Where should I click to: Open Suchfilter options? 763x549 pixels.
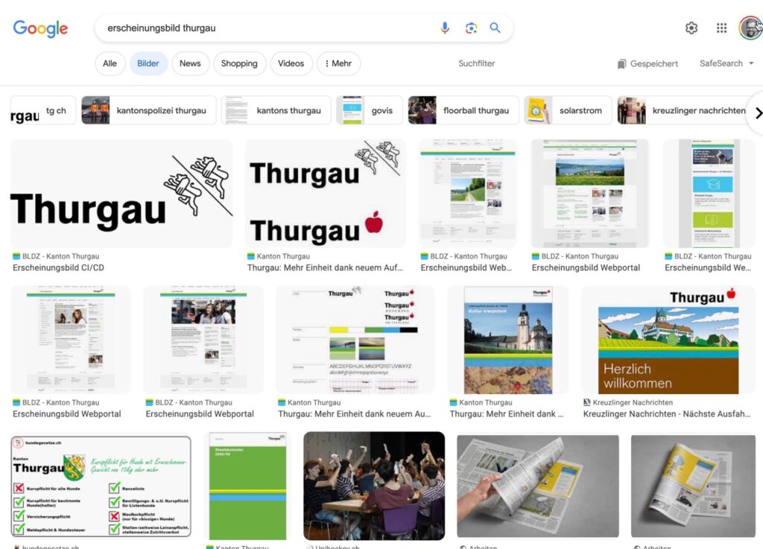click(x=476, y=63)
